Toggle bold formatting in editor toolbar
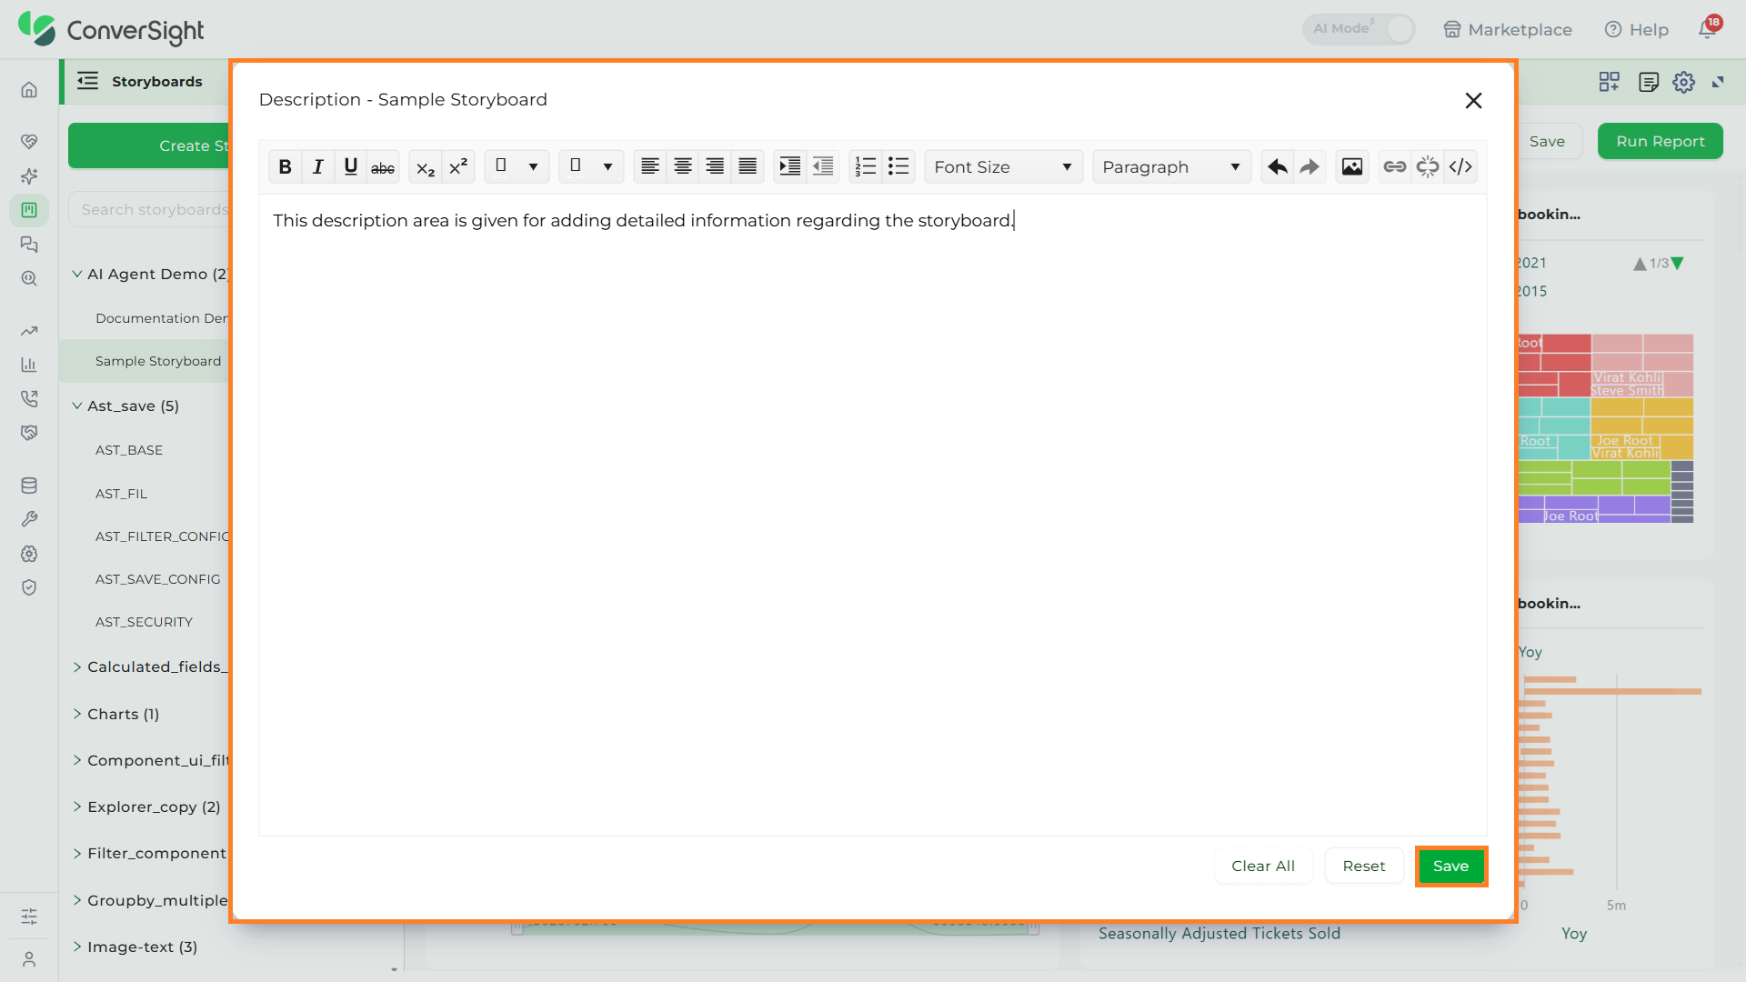 pyautogui.click(x=285, y=167)
